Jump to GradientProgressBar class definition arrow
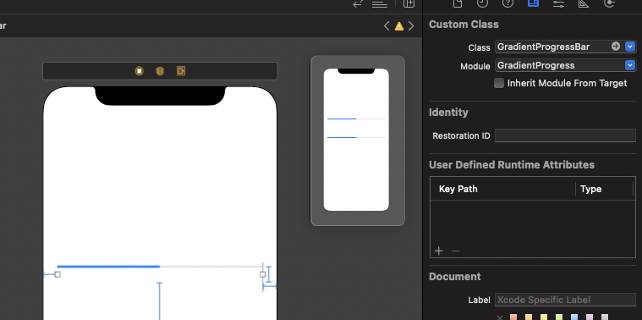This screenshot has width=642, height=320. pyautogui.click(x=616, y=47)
